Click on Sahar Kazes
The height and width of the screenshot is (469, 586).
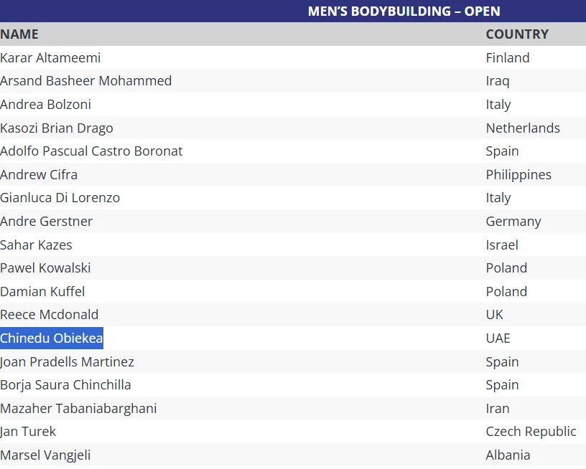[37, 245]
